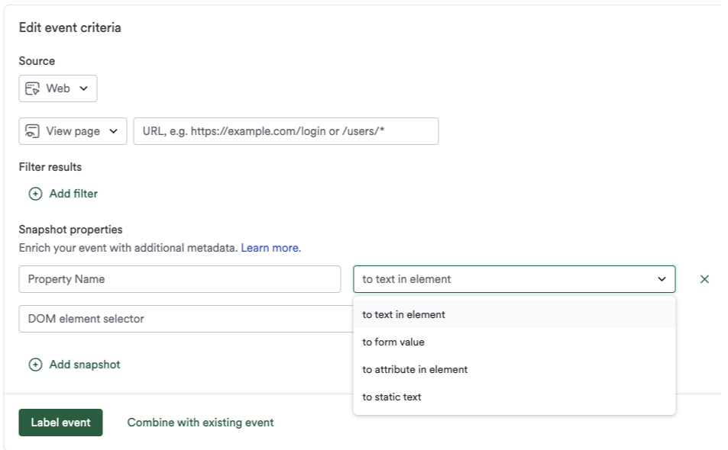Click the 'Filter results' label
The image size is (728, 450).
(x=50, y=167)
